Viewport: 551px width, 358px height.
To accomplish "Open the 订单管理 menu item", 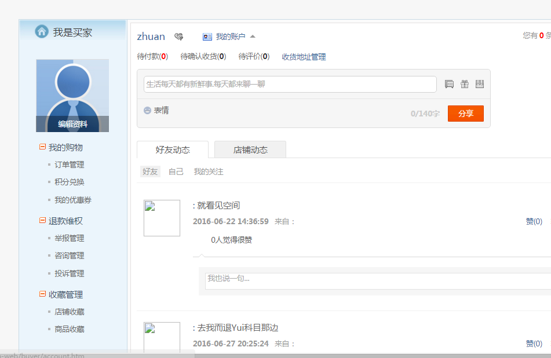I will (70, 165).
